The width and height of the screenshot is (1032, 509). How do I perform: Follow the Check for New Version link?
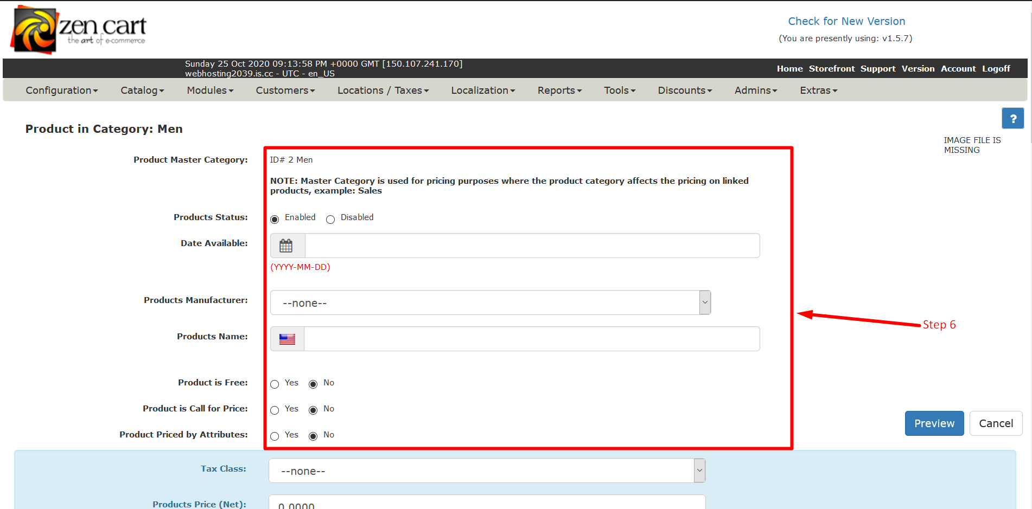pos(846,21)
